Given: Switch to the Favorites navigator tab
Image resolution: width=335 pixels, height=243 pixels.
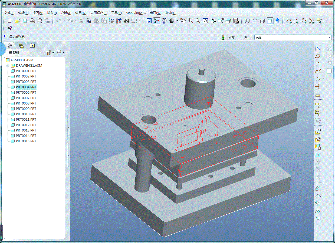Looking at the screenshot, I should coord(32,45).
